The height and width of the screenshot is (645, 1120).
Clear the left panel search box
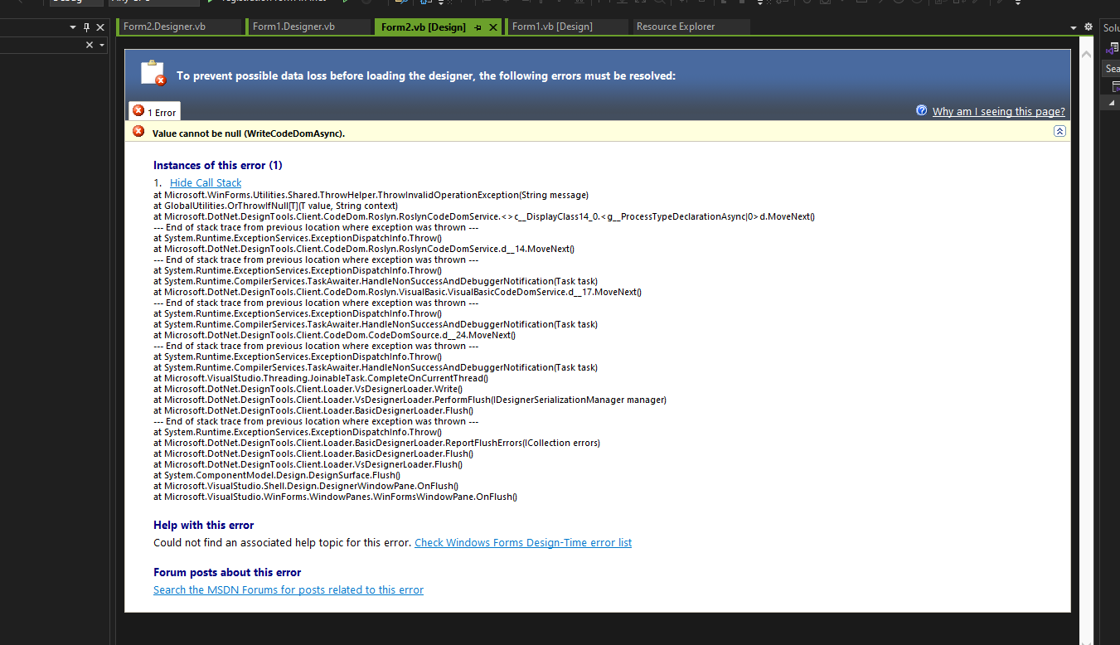(90, 45)
